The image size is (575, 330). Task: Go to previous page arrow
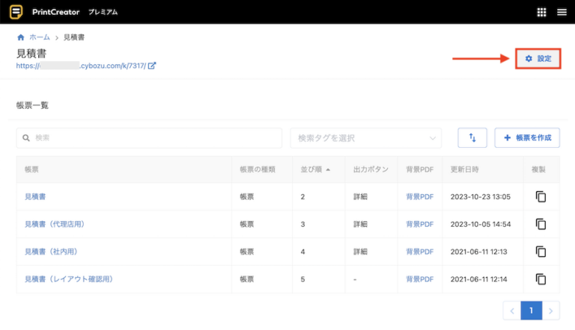click(x=512, y=311)
